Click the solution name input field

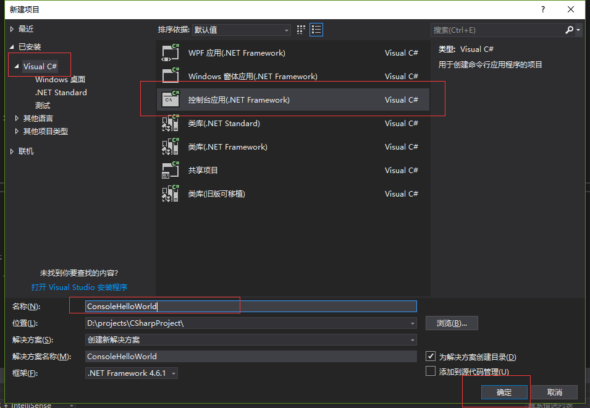pos(251,357)
